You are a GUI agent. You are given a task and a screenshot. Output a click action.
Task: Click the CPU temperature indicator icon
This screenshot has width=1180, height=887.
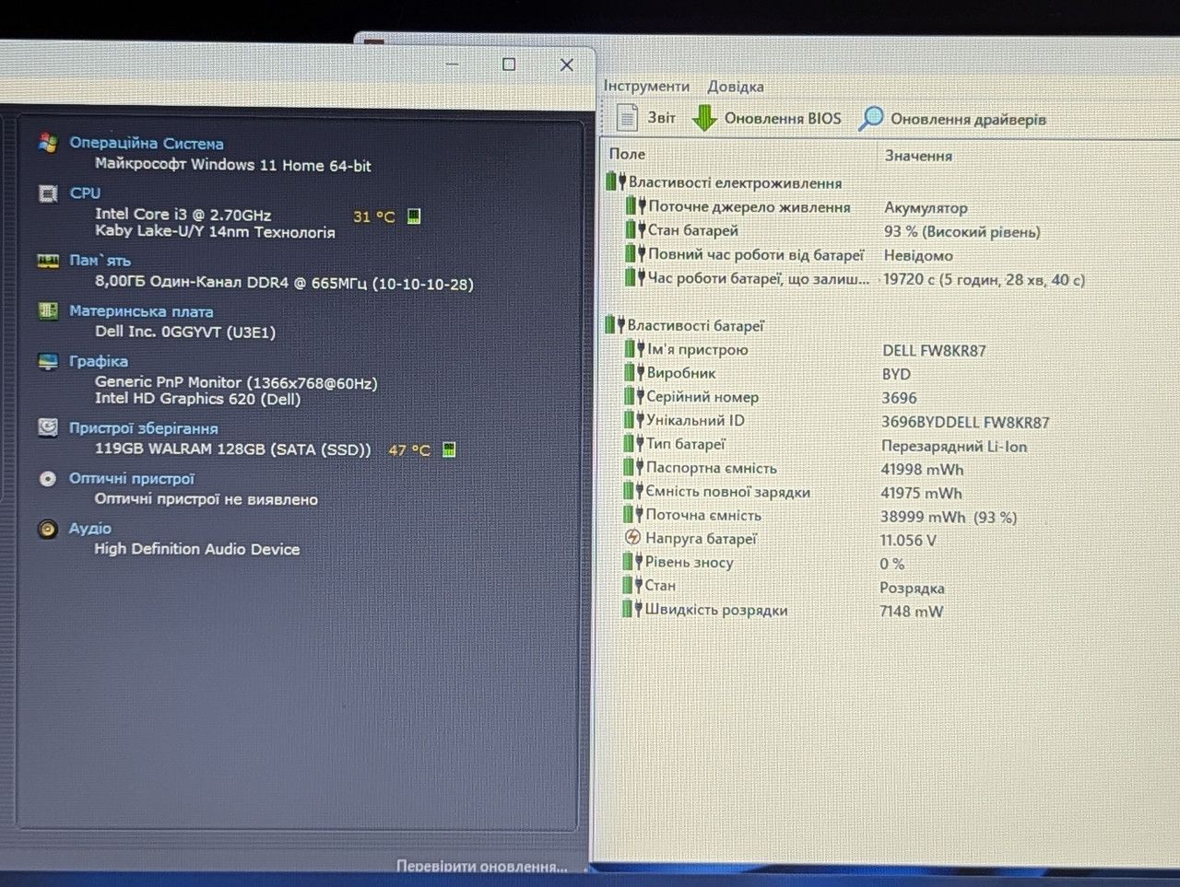[414, 216]
